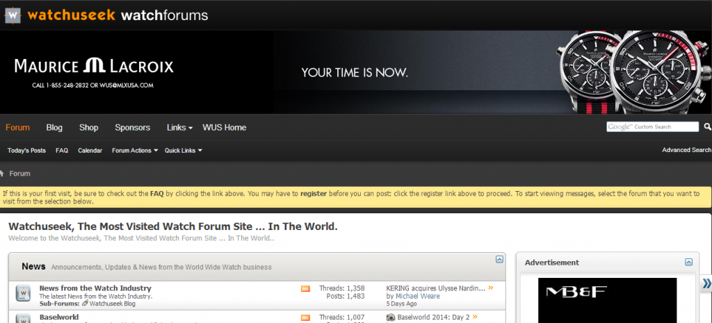
Task: Go to WUS Home tab
Action: coord(225,128)
